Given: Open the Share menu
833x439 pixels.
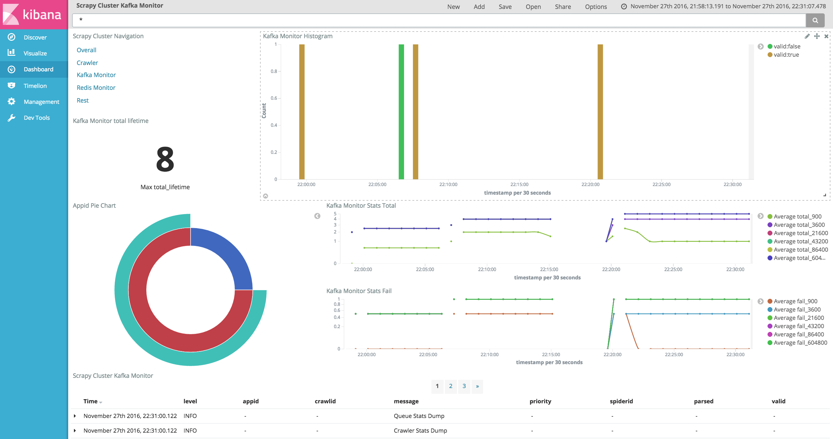Looking at the screenshot, I should [563, 7].
